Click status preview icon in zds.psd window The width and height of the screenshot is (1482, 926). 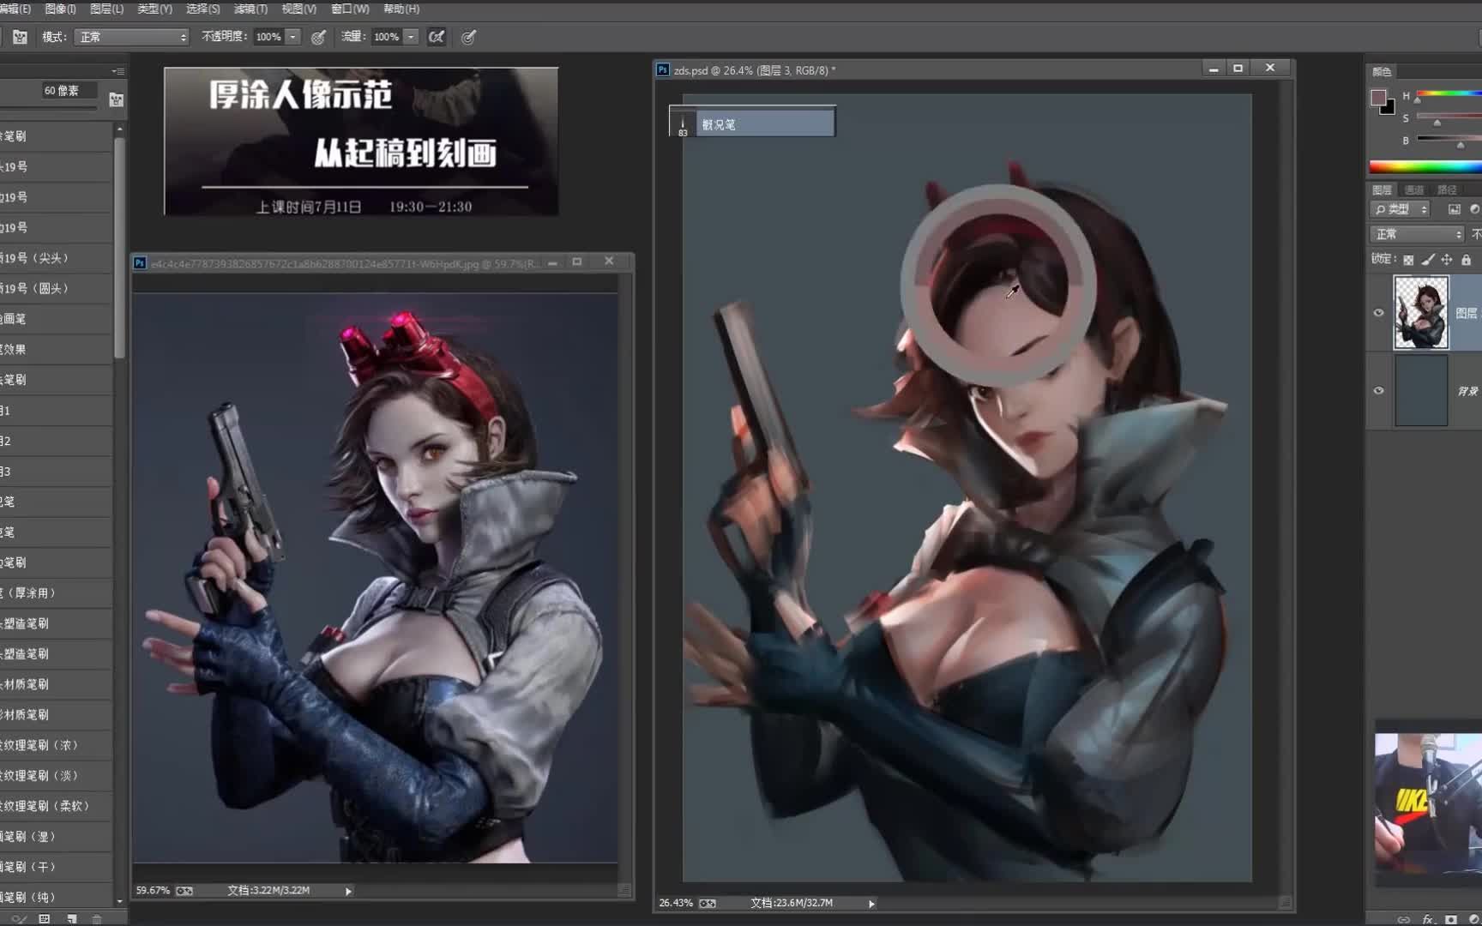tap(708, 903)
